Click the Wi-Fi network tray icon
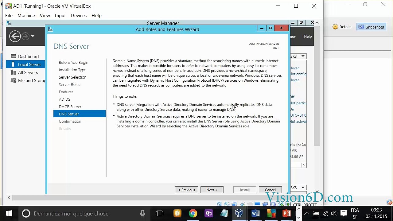 [x=325, y=214]
